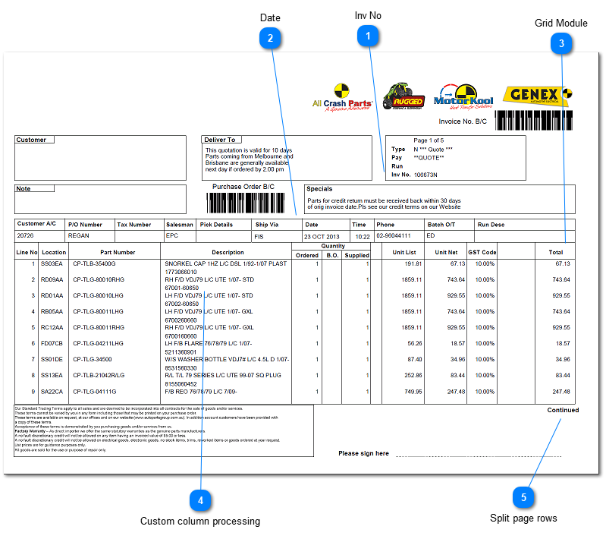
Task: Click the Genex logo
Action: coord(537,95)
